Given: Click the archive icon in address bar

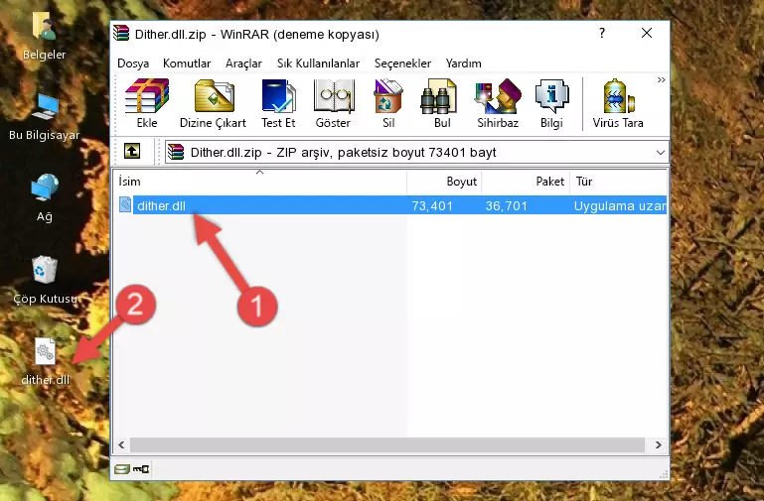Looking at the screenshot, I should tap(176, 152).
